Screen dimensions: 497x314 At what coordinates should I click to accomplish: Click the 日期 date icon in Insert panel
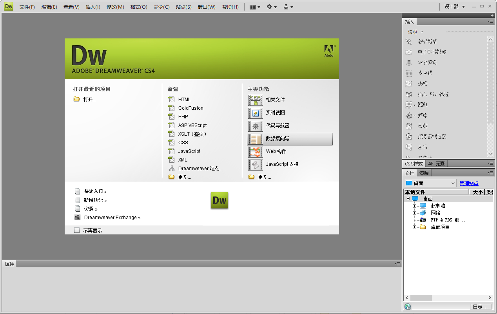[x=409, y=126]
